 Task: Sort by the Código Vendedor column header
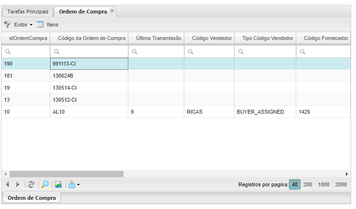(212, 38)
